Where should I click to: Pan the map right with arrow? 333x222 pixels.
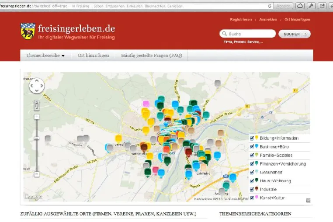coord(42,86)
